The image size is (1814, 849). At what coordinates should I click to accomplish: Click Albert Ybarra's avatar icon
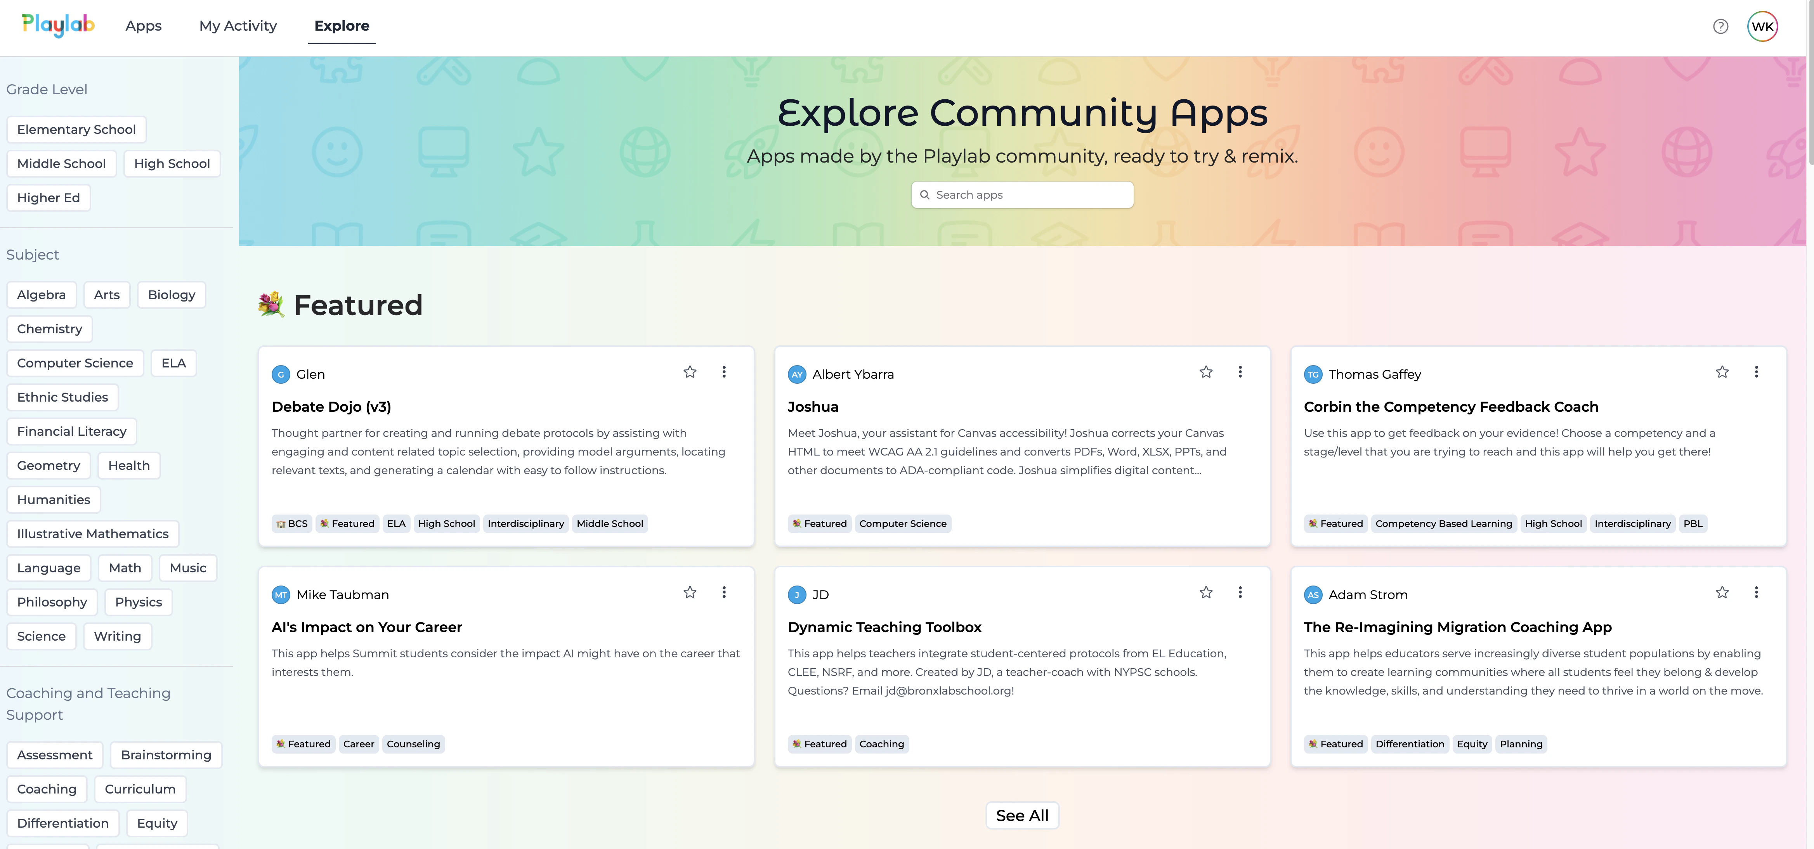[796, 374]
